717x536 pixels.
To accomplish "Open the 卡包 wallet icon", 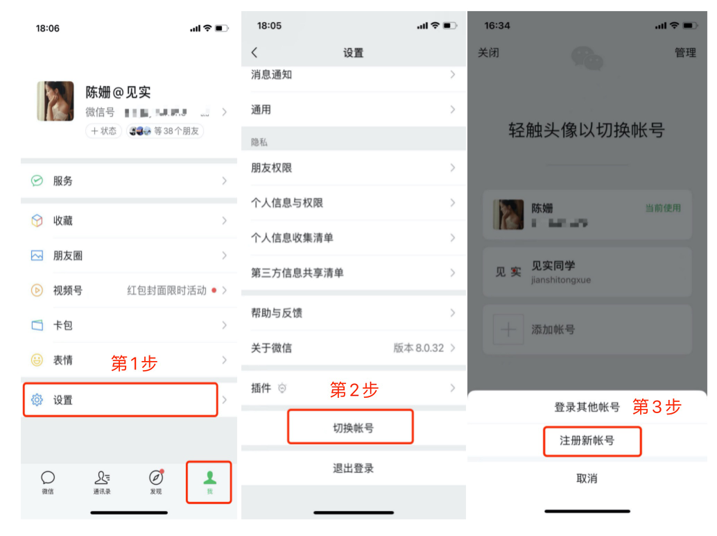I will [37, 325].
